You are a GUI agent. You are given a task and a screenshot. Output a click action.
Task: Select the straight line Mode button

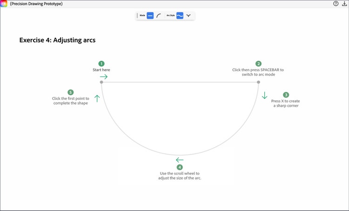[x=150, y=15]
